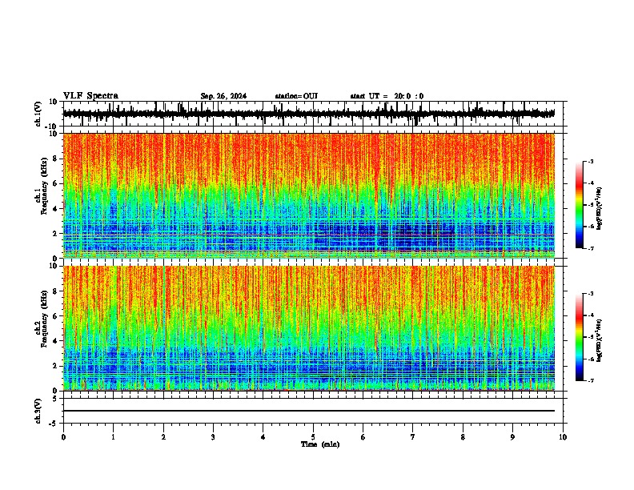The height and width of the screenshot is (490, 634).
Task: Click the time axis tick label "10"
Action: tap(563, 437)
